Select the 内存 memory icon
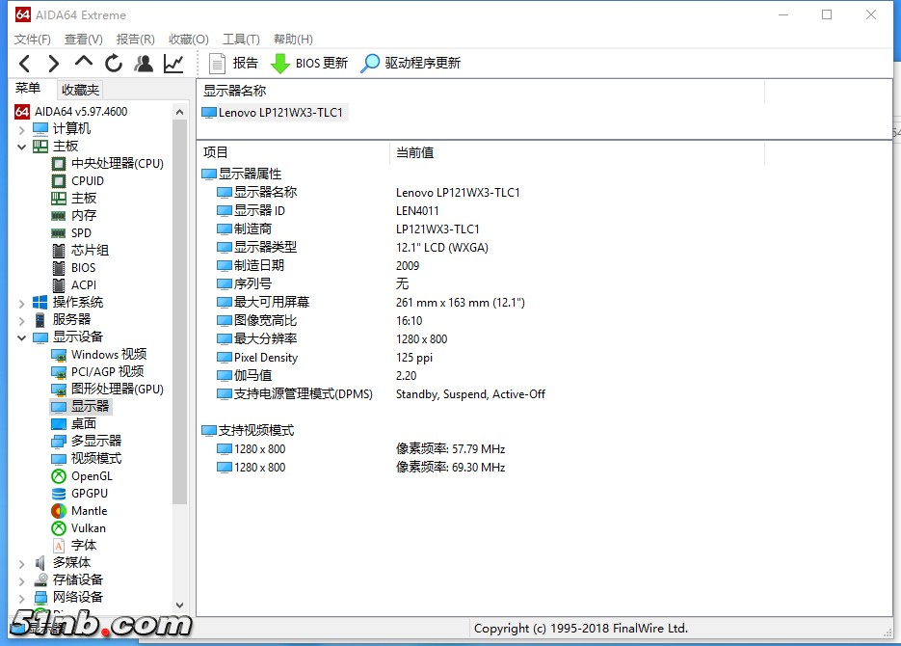The image size is (901, 646). (x=59, y=216)
